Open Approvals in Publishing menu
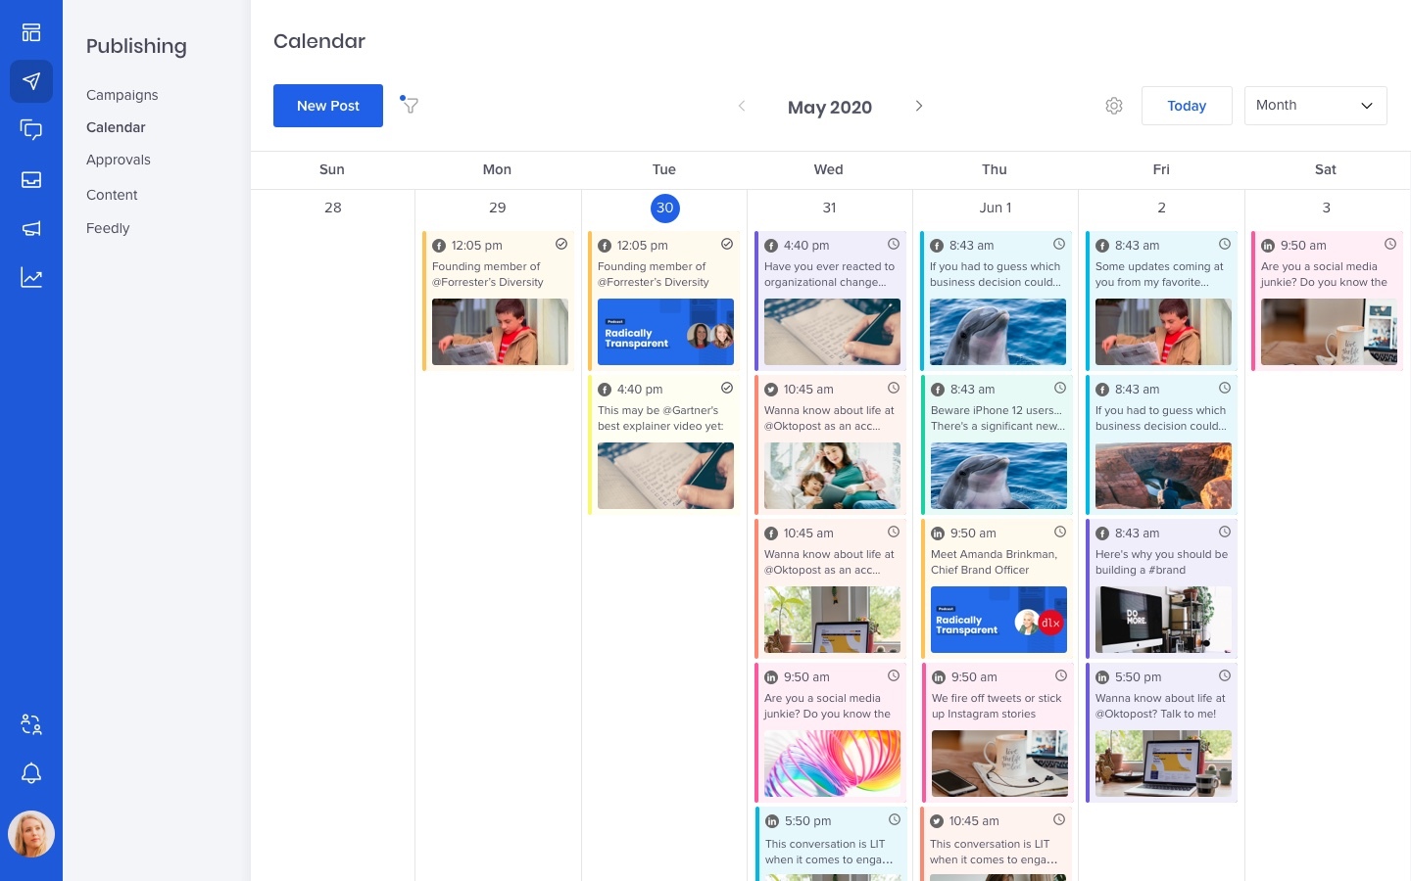This screenshot has width=1411, height=881. (x=119, y=160)
